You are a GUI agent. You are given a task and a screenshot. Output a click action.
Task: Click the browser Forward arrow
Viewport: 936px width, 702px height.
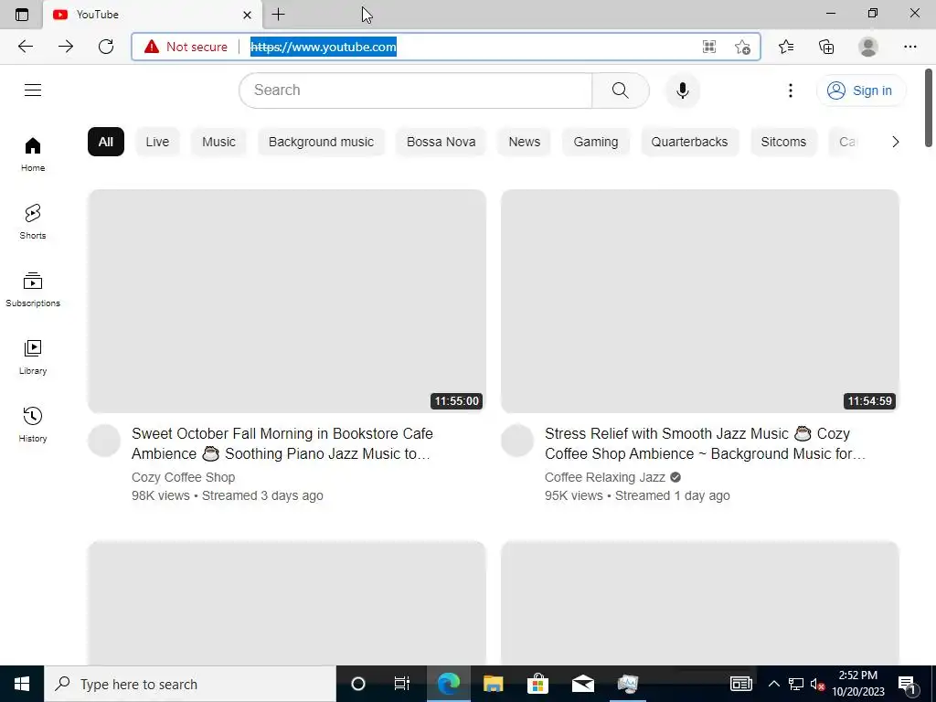click(x=66, y=47)
